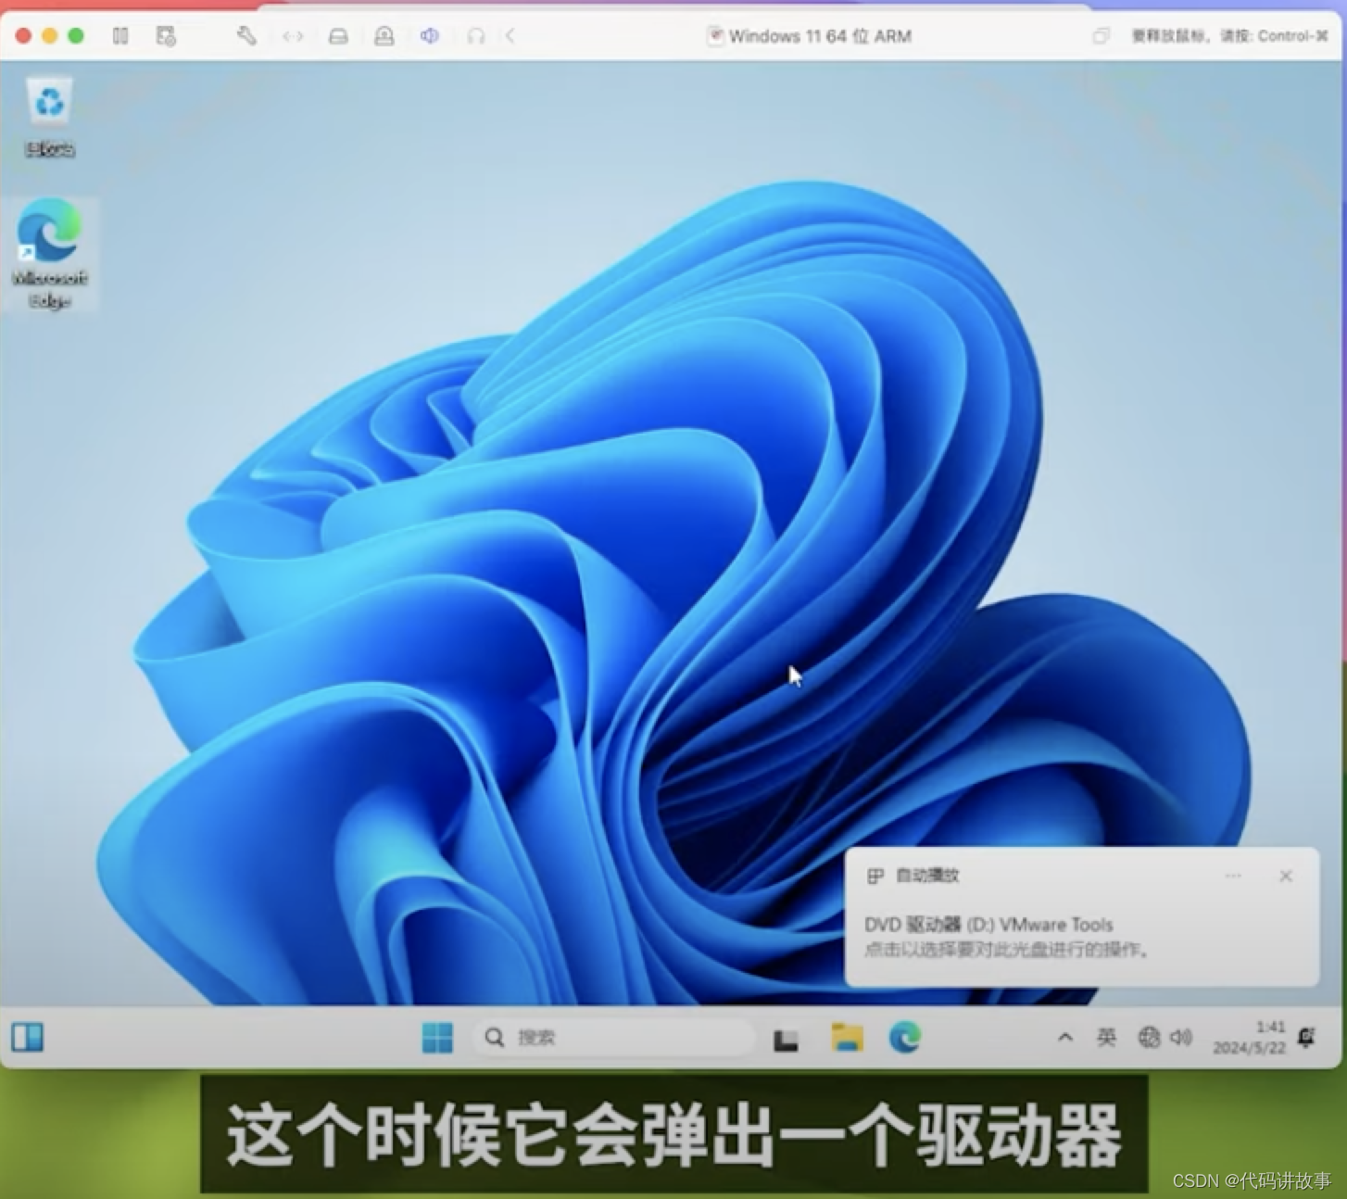Dismiss the AutoPlay notification
1347x1199 pixels.
coord(1286,876)
